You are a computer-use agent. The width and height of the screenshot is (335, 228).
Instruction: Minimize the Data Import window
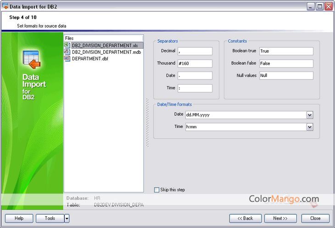coord(311,6)
